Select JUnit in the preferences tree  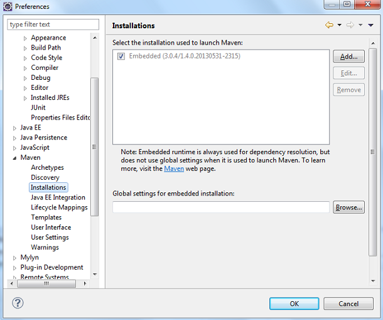pos(38,108)
